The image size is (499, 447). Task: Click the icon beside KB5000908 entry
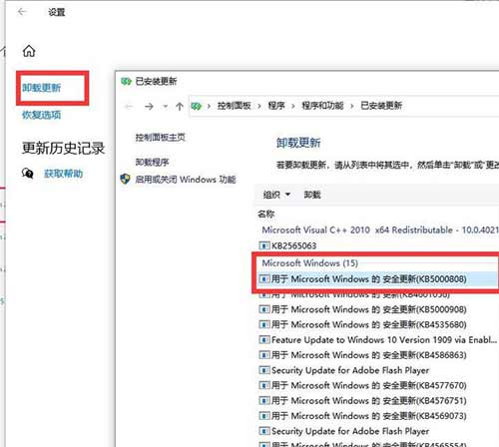click(x=264, y=309)
